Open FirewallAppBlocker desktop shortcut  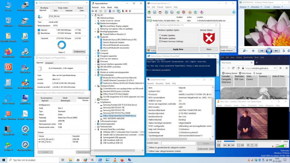point(25,84)
